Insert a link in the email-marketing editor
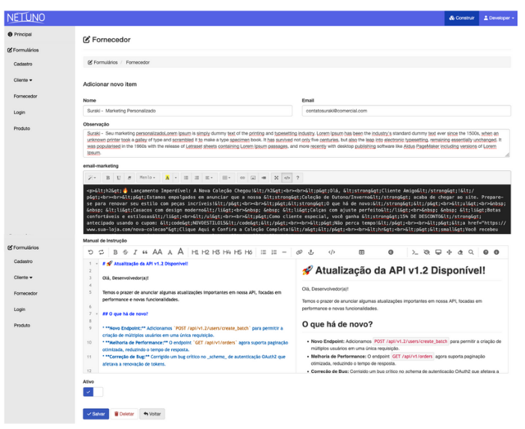Image resolution: width=525 pixels, height=429 pixels. coord(242,178)
